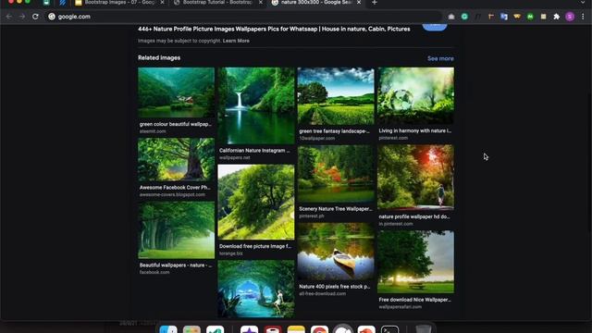
Task: Click the 'awesome-covers.blogspot.com' source text
Action: [172, 195]
